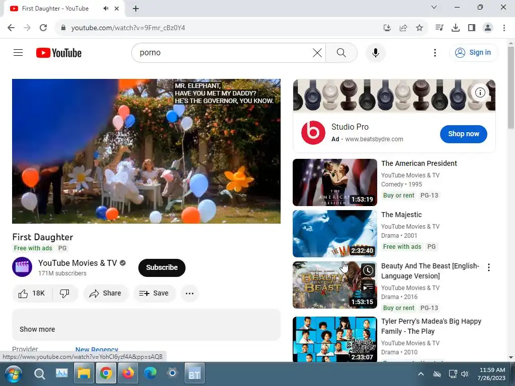Visit www.beatsbydre.com ad link
This screenshot has height=386, width=515.
point(374,139)
